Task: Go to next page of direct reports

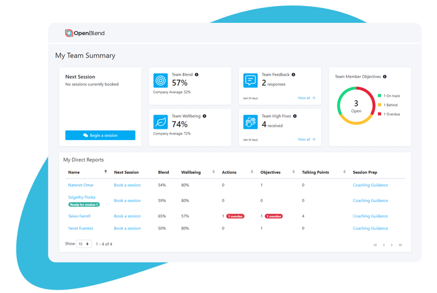Action: click(392, 245)
